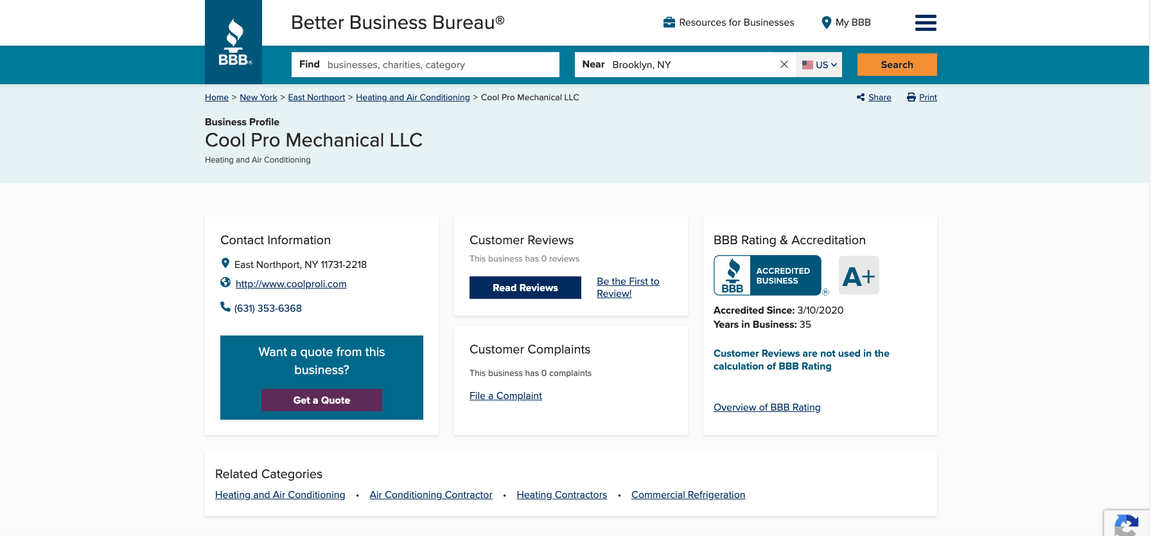Viewport: 1151px width, 536px height.
Task: Open Heating and Air Conditioning breadcrumb
Action: point(413,98)
